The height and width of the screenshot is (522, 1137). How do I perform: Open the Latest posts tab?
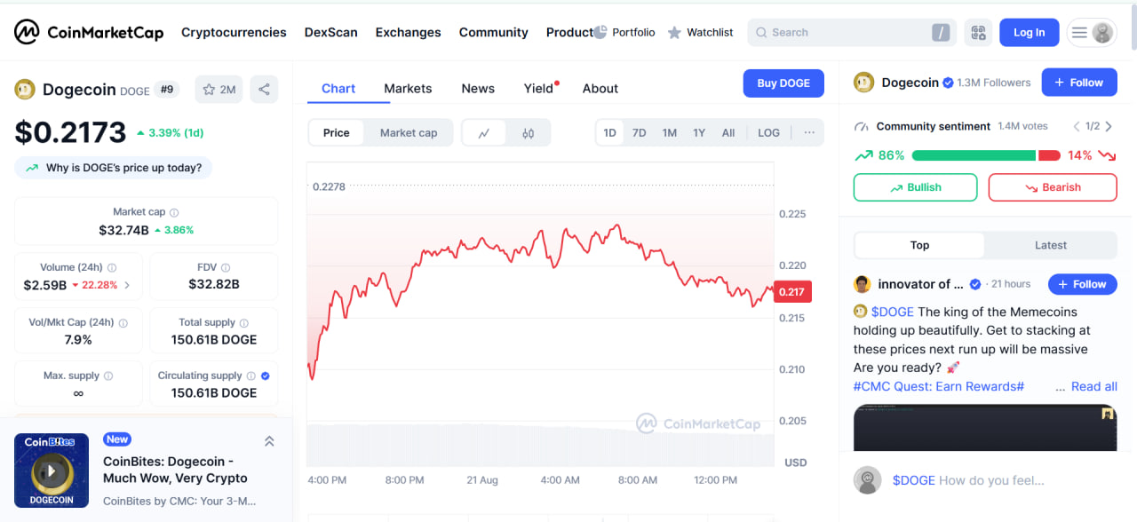1050,245
